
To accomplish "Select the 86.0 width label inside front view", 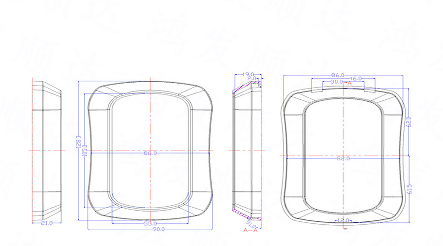I will pyautogui.click(x=150, y=154).
